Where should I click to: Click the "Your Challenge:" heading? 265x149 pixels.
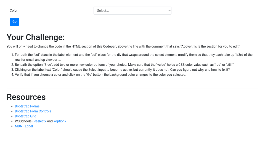coord(36,37)
